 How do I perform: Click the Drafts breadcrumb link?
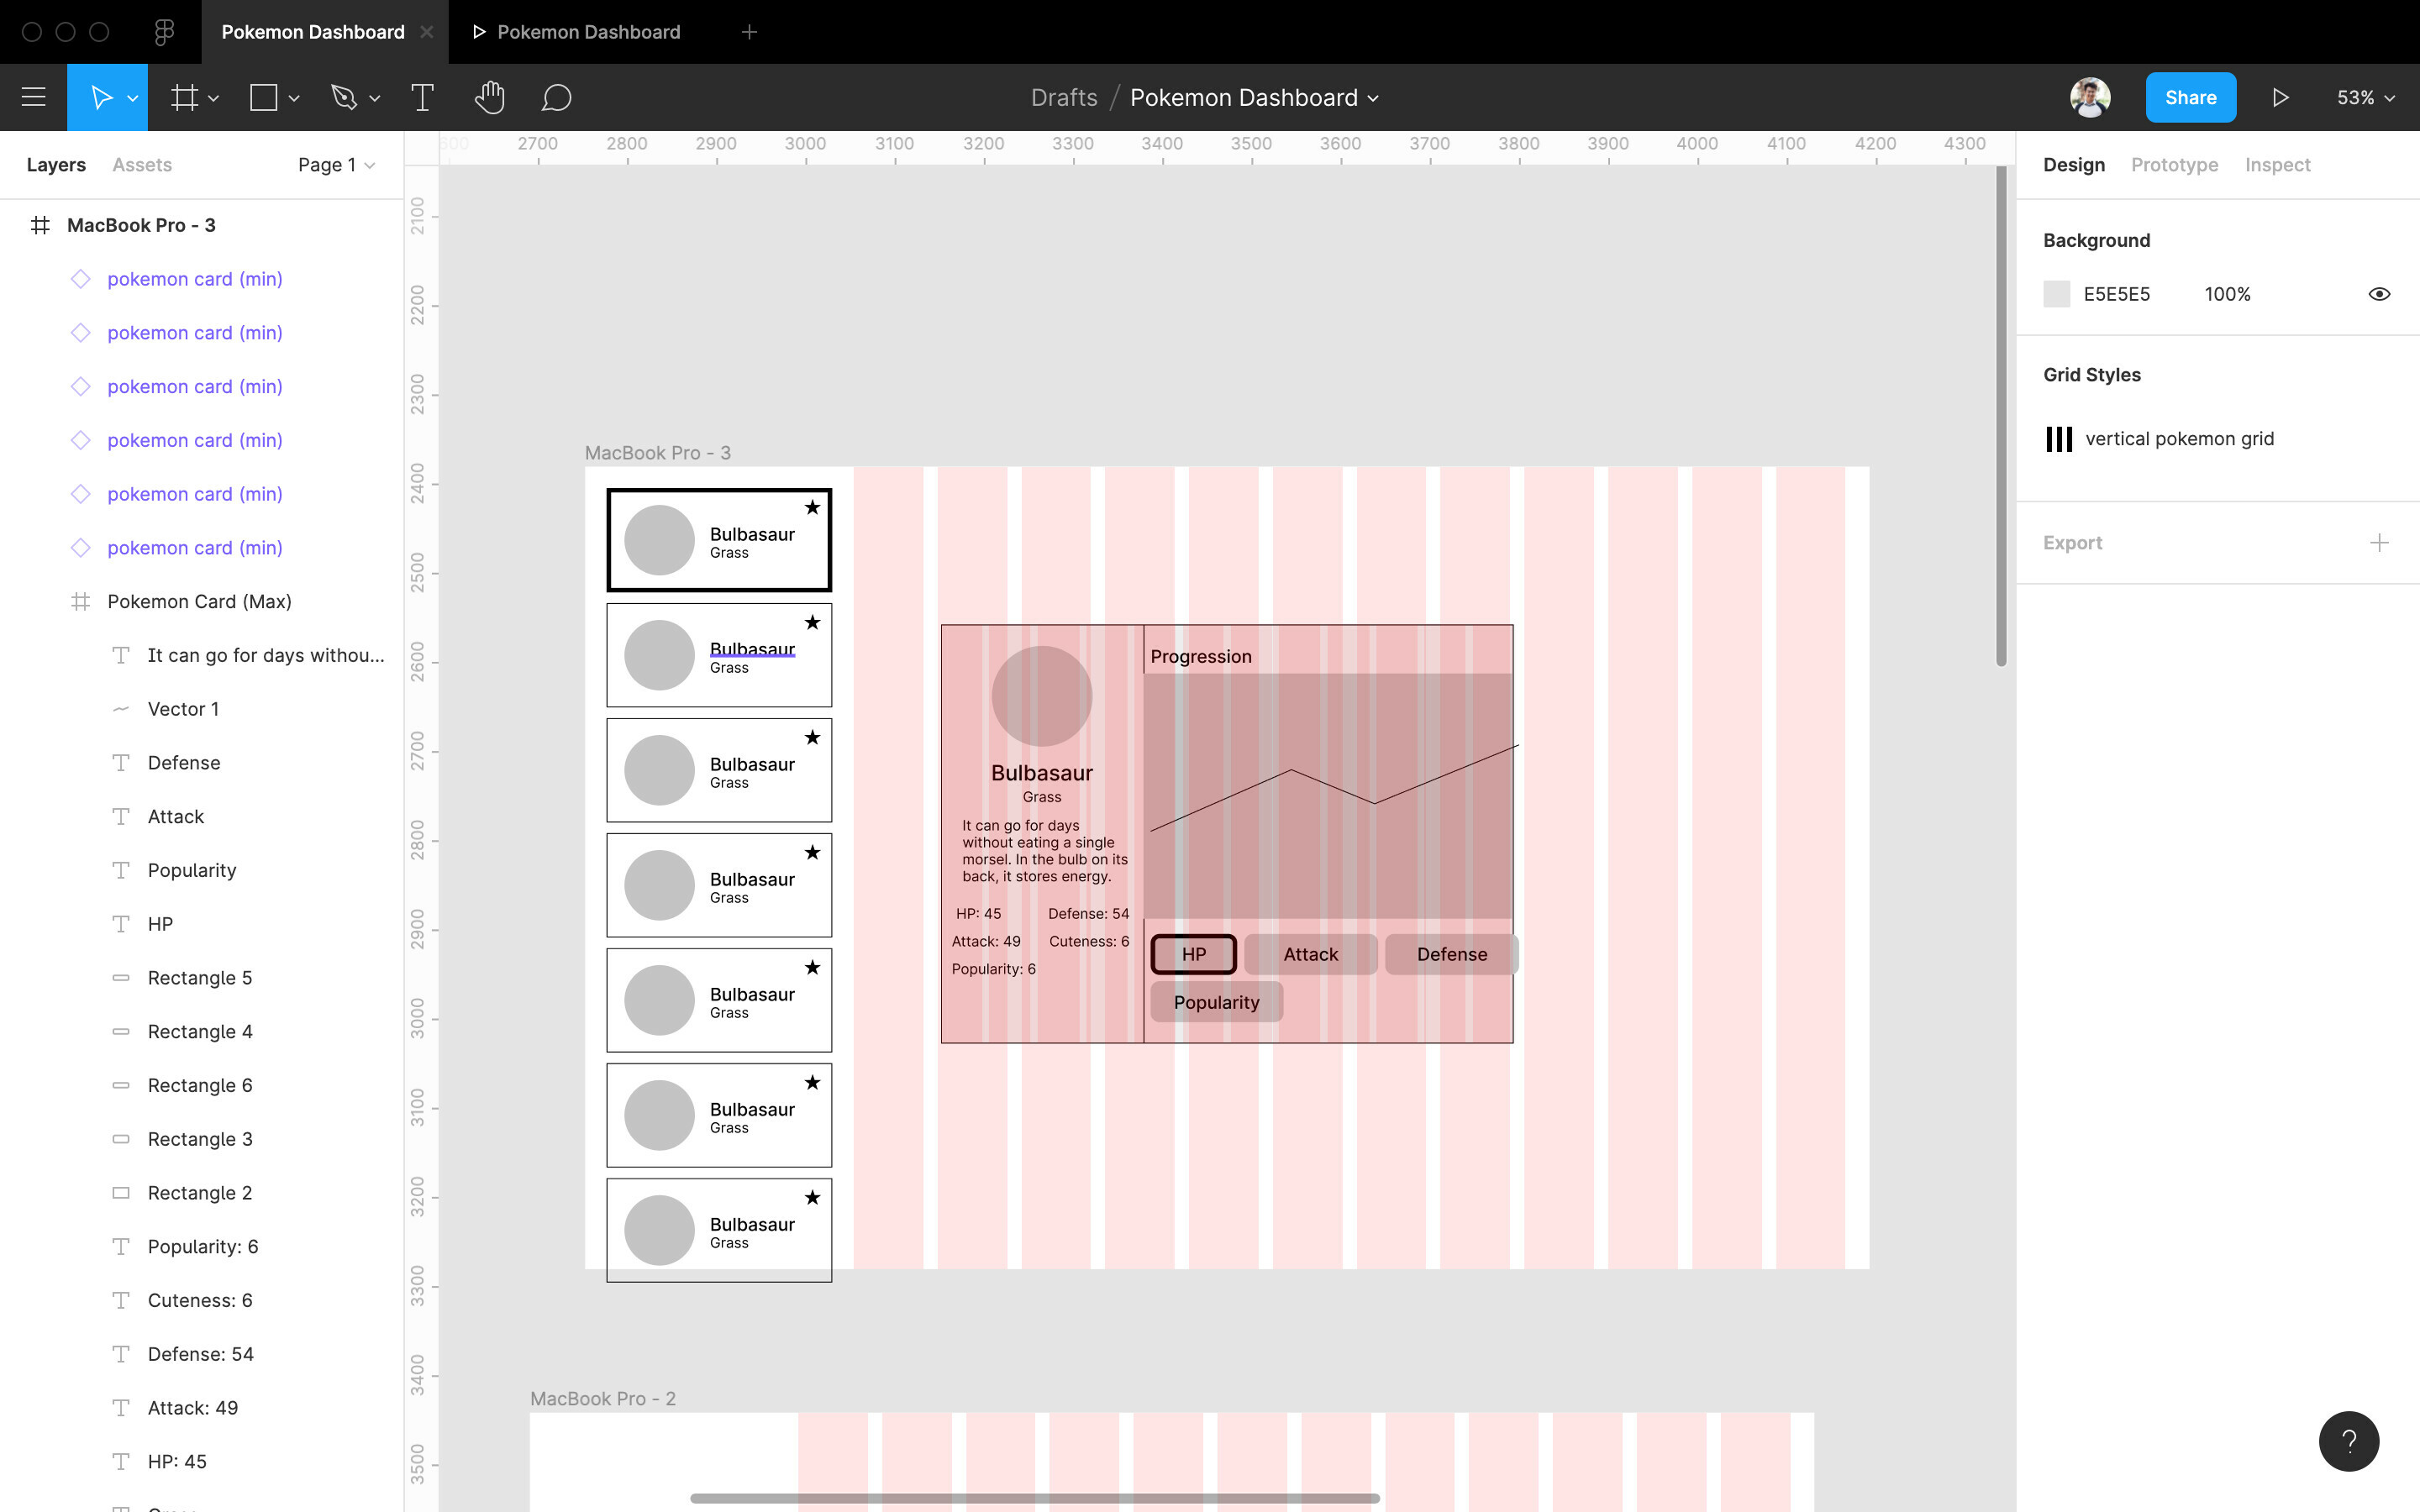click(x=1064, y=97)
